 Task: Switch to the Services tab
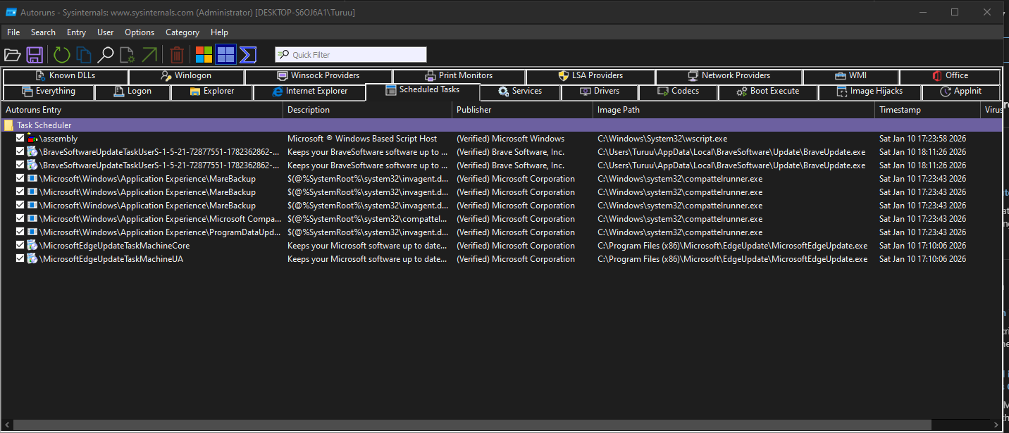520,92
